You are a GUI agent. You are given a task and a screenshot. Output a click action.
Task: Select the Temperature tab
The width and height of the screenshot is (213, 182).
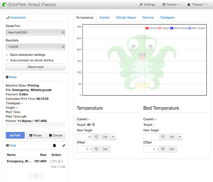(85, 18)
